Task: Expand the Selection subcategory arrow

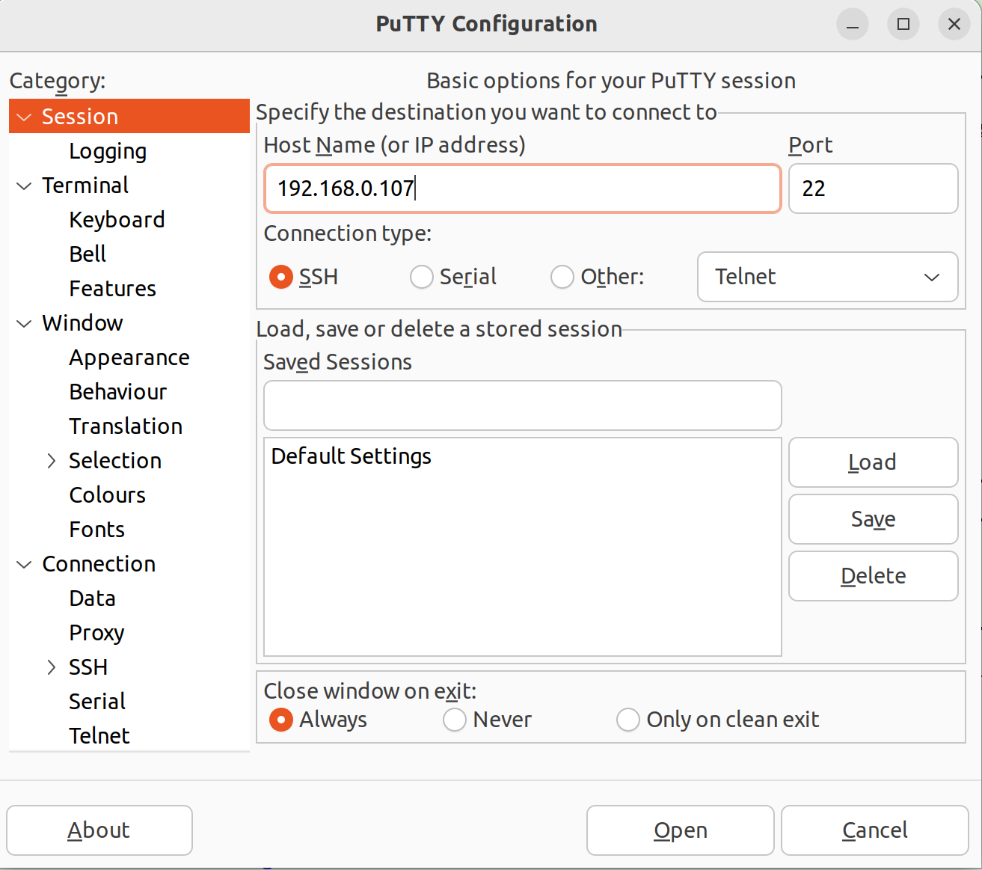Action: 52,461
